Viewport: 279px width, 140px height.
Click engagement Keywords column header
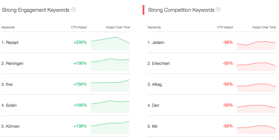pos(8,27)
